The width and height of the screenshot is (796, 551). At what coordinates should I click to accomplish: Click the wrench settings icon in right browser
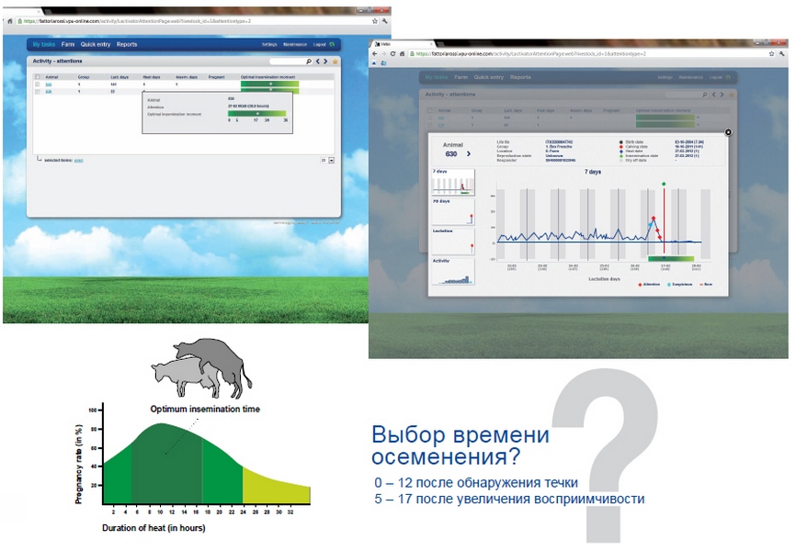(x=779, y=54)
